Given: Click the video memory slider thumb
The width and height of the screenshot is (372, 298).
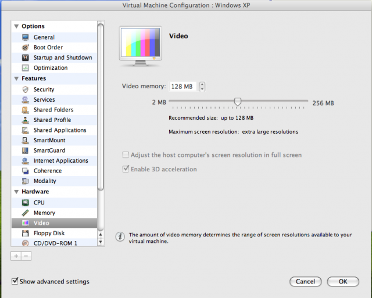Looking at the screenshot, I should (x=238, y=102).
